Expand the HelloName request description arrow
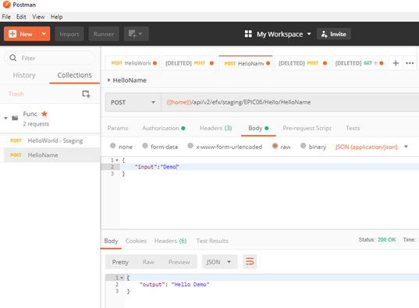 coord(108,80)
